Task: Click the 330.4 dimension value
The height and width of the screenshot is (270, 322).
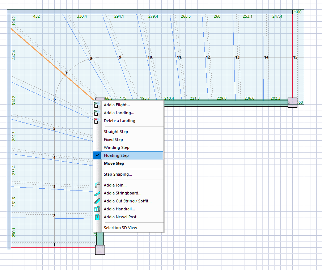Action: 82,16
